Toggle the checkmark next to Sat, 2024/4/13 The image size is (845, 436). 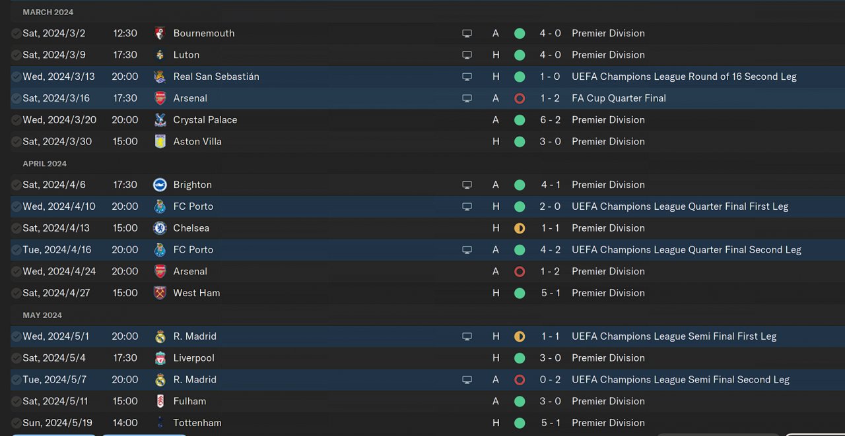16,228
